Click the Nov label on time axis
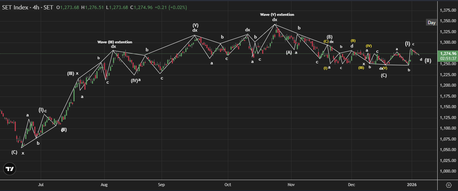458x191 pixels. coord(290,185)
